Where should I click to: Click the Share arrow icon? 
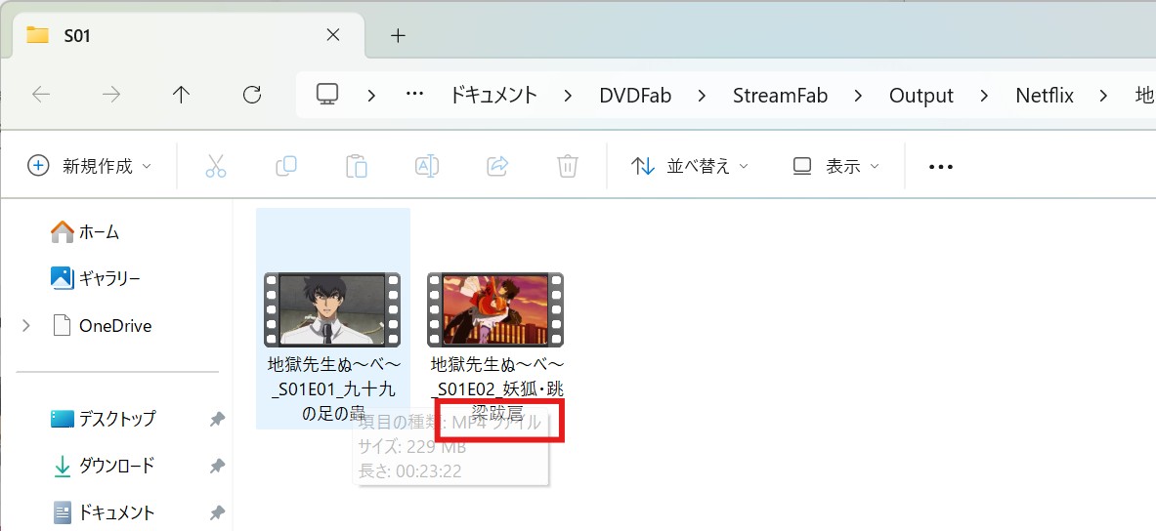pos(498,167)
